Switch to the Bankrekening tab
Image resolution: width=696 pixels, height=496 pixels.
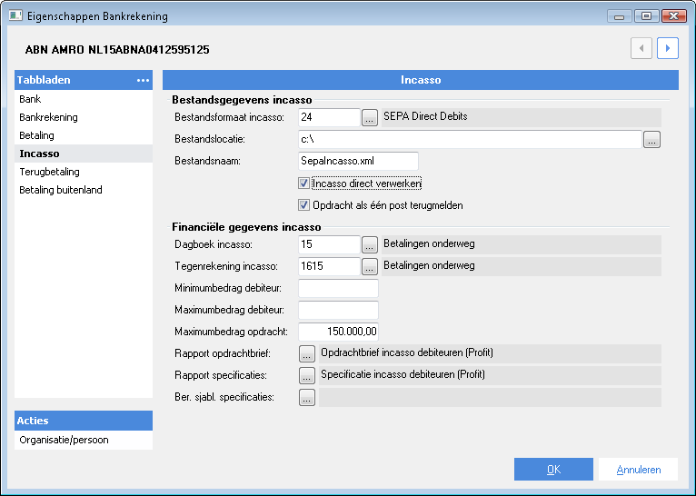84,117
